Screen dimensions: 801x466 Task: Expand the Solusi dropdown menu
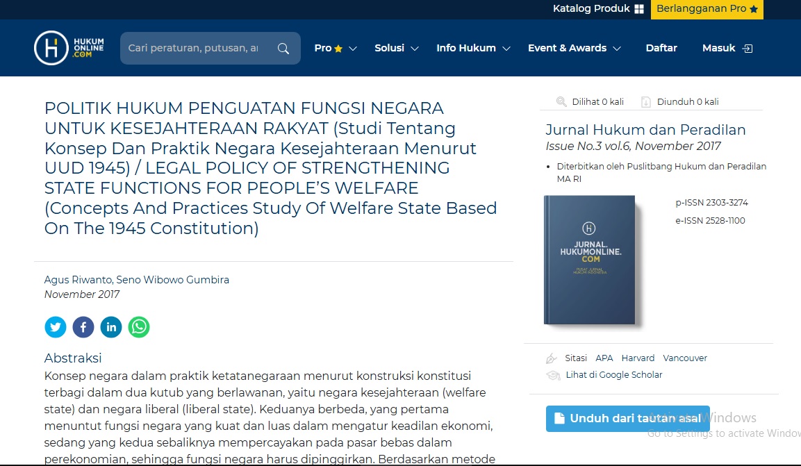coord(396,49)
